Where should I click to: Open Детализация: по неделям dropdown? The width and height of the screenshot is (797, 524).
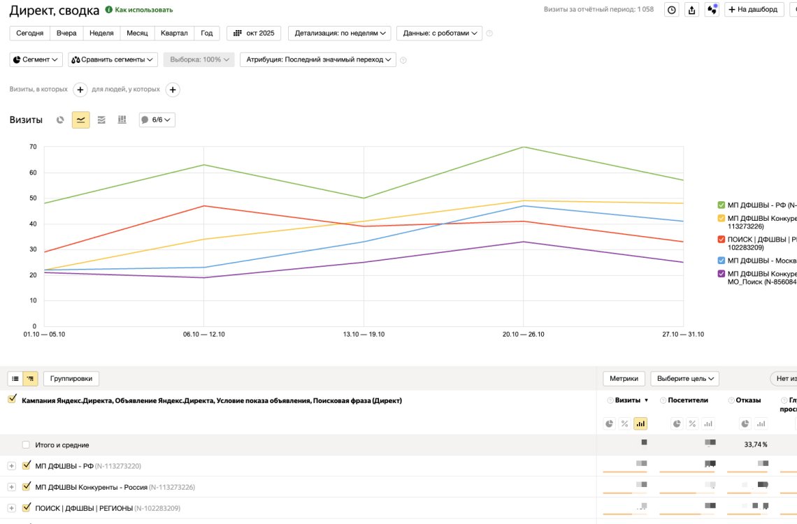pos(340,33)
